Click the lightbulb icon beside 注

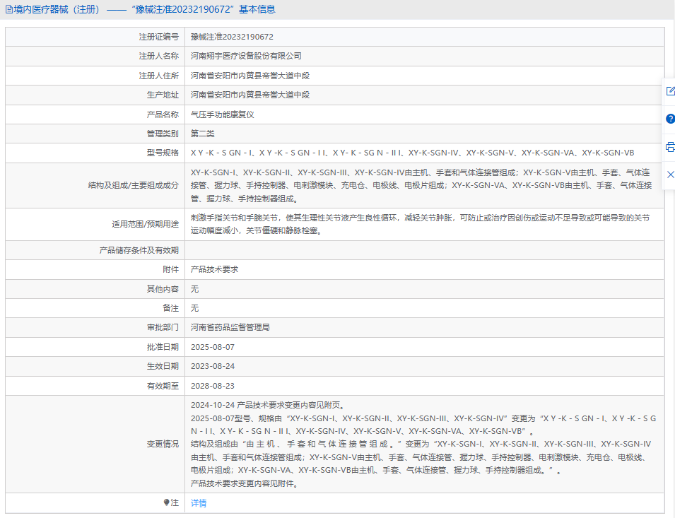tap(166, 502)
